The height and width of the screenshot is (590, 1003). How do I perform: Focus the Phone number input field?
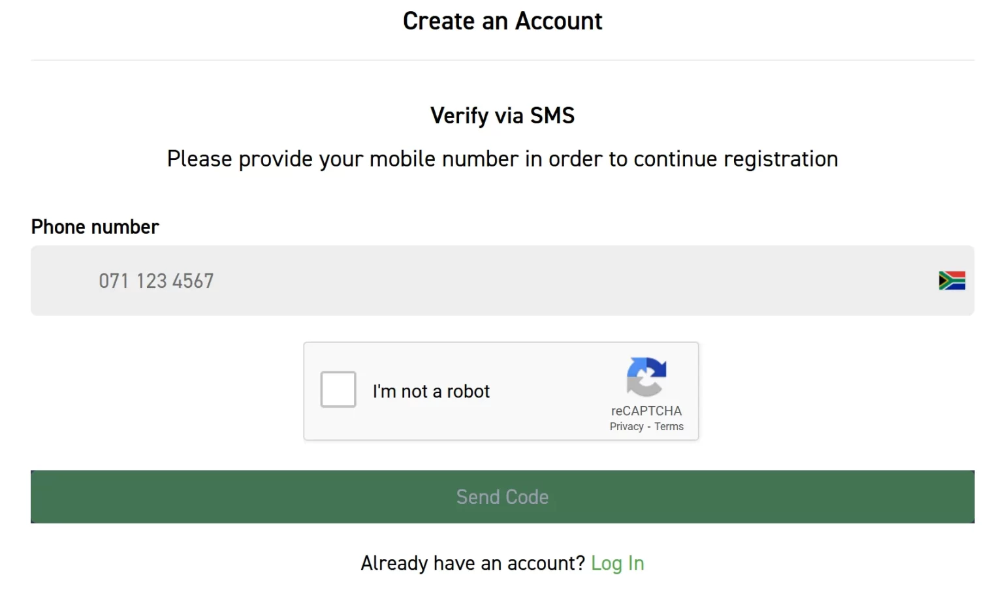502,281
